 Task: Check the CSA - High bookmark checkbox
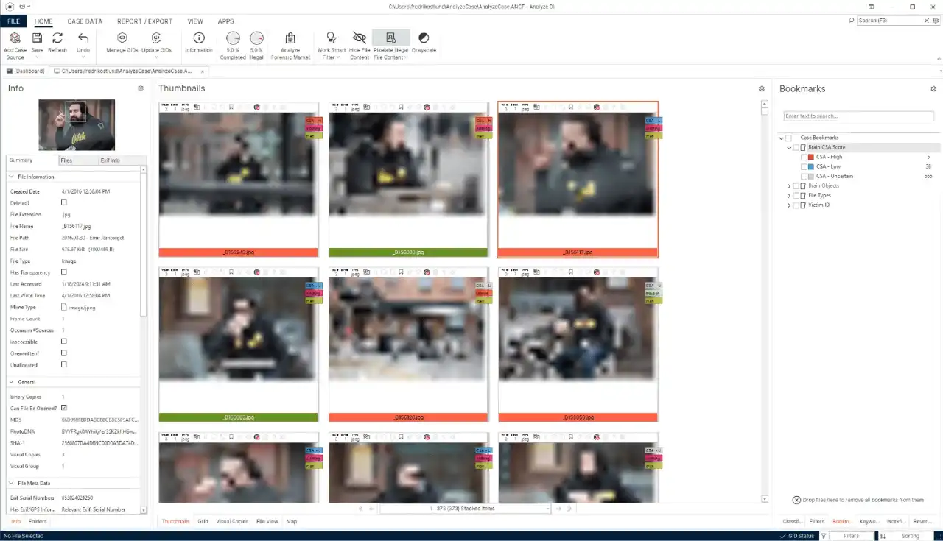point(804,157)
